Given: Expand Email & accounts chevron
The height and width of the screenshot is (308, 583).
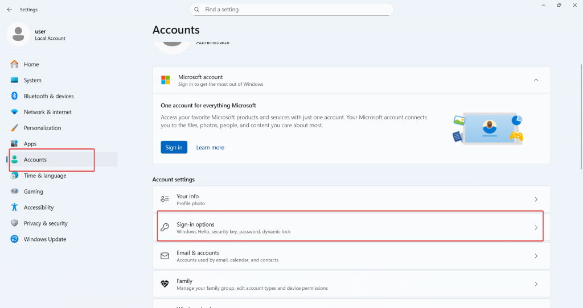Looking at the screenshot, I should 536,256.
